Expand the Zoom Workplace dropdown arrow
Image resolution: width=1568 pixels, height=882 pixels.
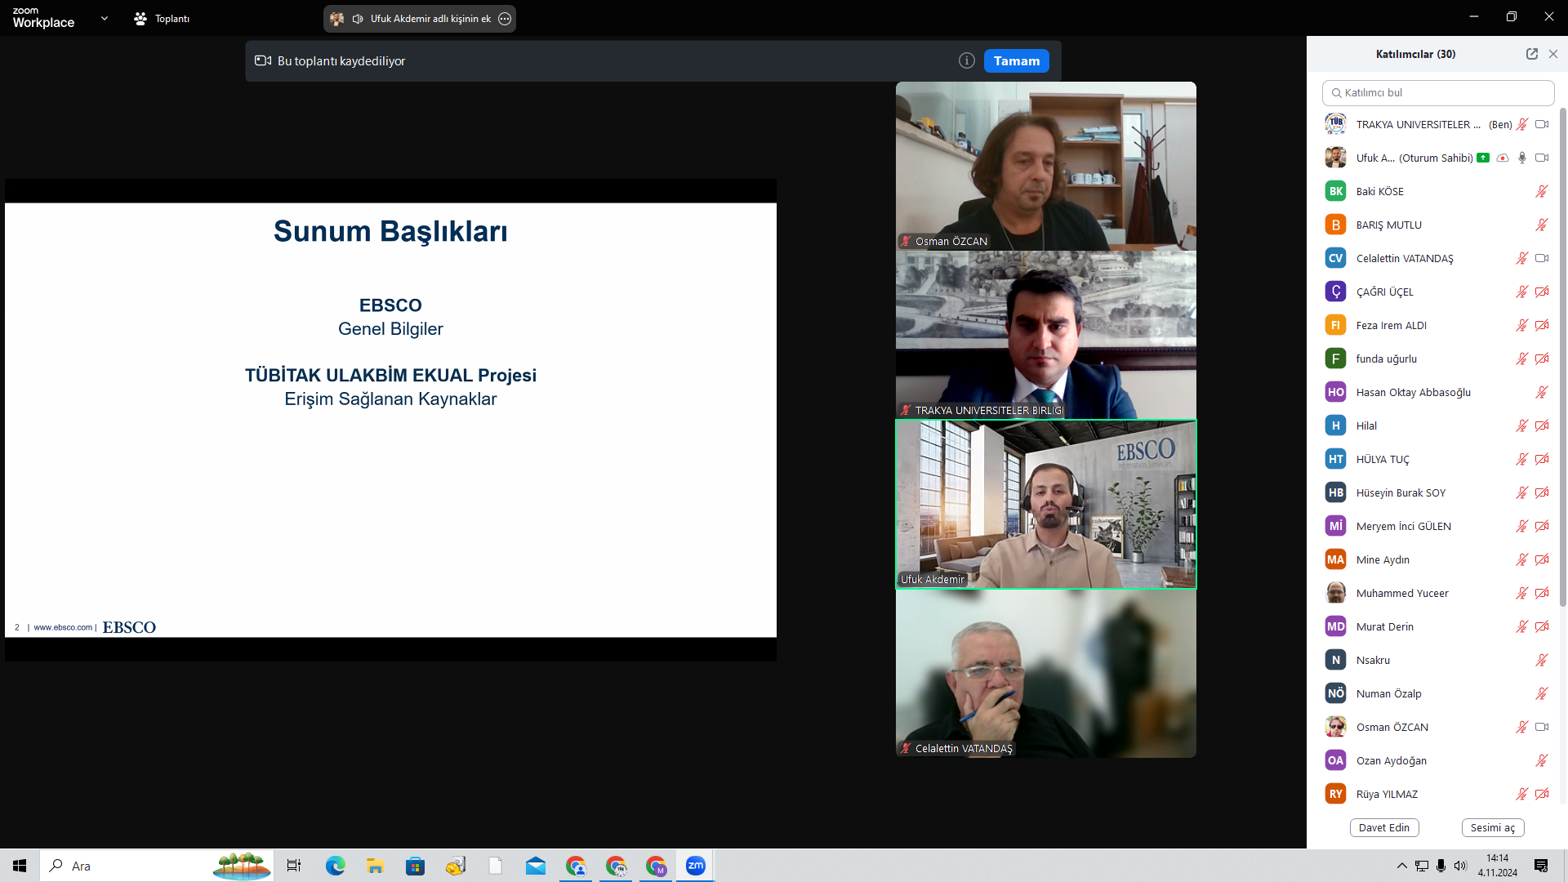coord(104,18)
